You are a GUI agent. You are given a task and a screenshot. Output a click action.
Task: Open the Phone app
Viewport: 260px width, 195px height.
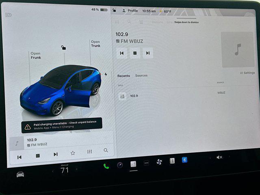(106, 166)
